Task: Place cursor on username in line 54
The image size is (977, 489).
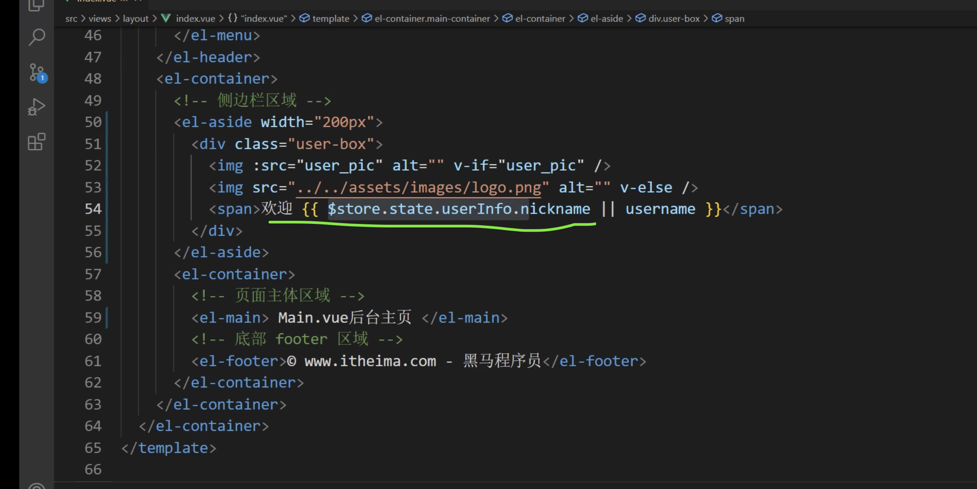Action: pos(660,209)
